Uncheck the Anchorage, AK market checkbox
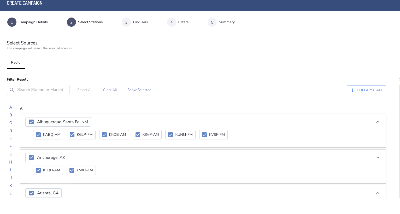The image size is (400, 214). 31,157
